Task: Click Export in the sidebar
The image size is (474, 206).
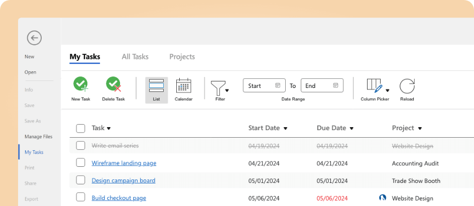Action: coord(32,199)
